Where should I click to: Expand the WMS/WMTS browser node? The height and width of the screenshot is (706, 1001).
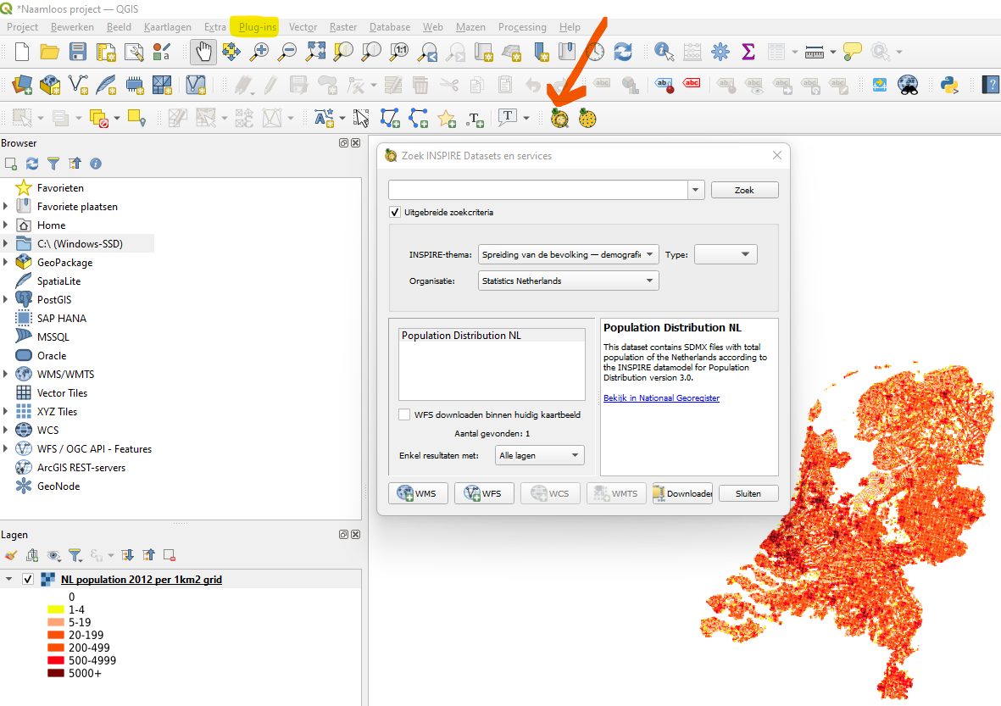pyautogui.click(x=6, y=374)
